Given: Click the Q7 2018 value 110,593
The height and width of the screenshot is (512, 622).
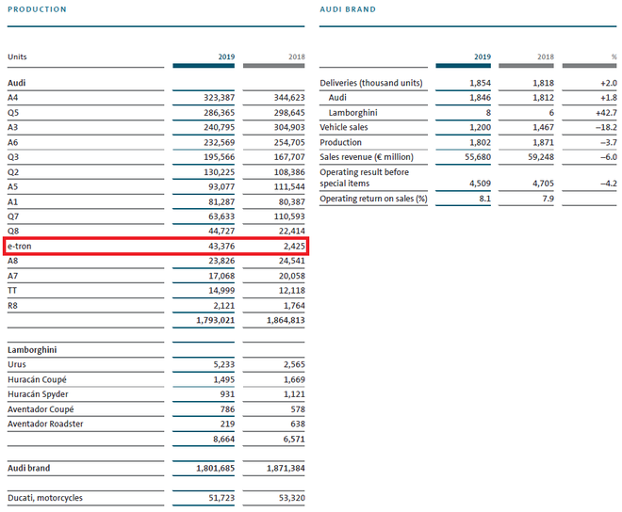Looking at the screenshot, I should [x=289, y=216].
